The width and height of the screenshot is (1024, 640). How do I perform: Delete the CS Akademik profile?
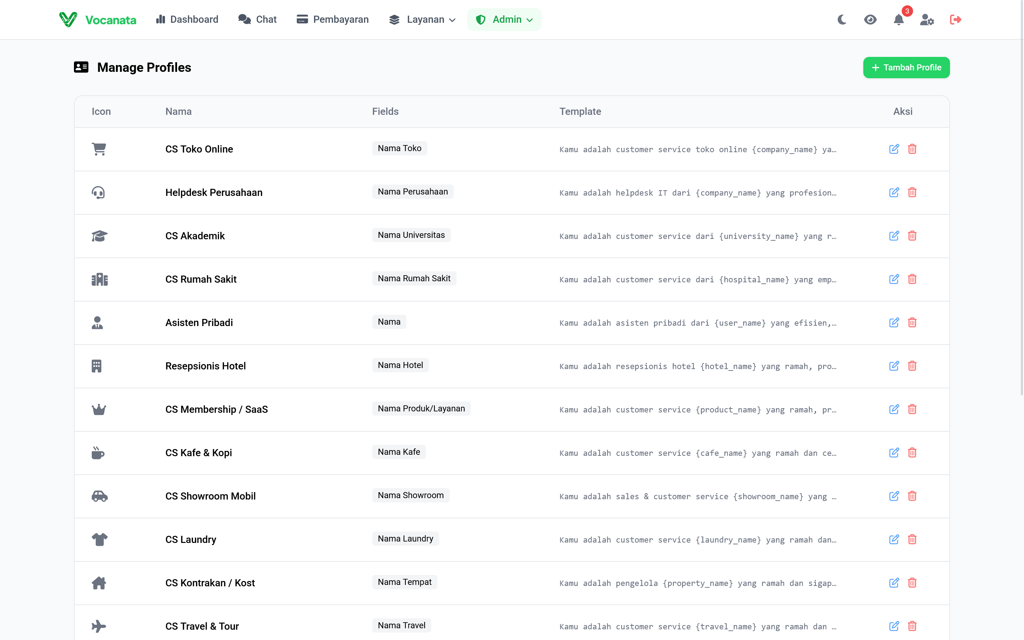point(912,236)
